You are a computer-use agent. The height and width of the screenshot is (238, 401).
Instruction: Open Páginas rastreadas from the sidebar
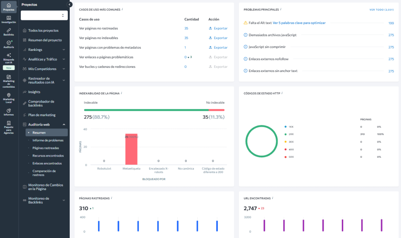(x=46, y=148)
